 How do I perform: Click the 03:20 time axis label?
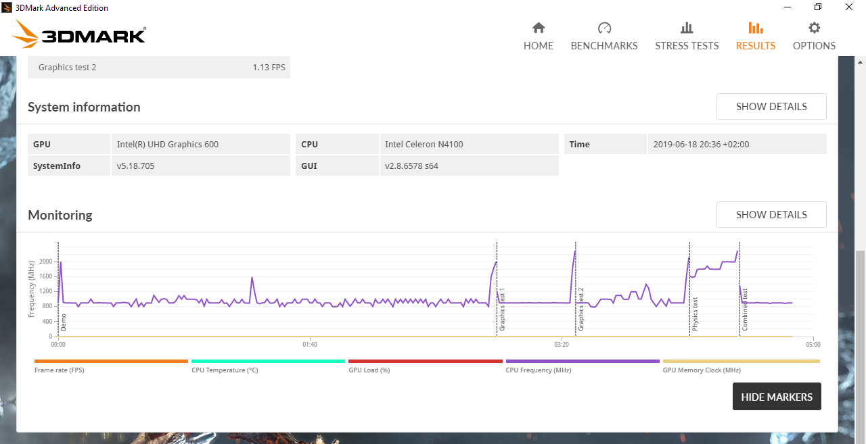pyautogui.click(x=562, y=345)
